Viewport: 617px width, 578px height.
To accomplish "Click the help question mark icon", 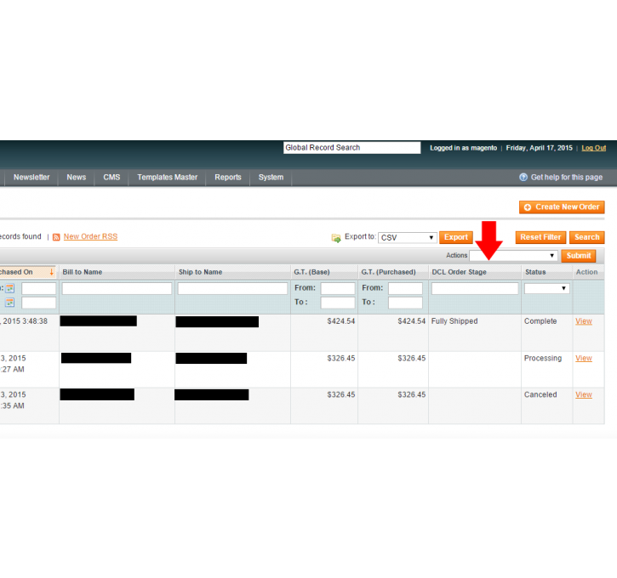I will 523,178.
